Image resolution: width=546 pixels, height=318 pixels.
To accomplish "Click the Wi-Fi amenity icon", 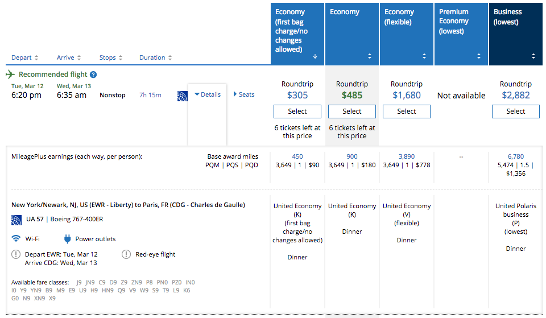I will [x=16, y=239].
